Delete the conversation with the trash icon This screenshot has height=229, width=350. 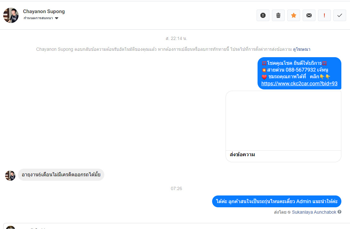click(x=278, y=15)
